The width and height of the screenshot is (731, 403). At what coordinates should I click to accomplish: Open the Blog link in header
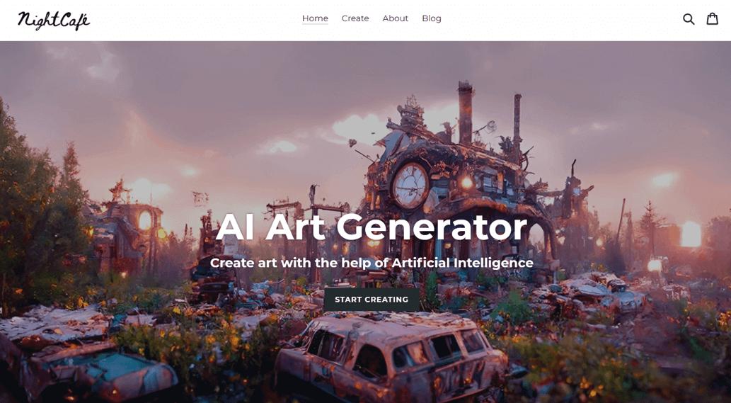click(432, 18)
